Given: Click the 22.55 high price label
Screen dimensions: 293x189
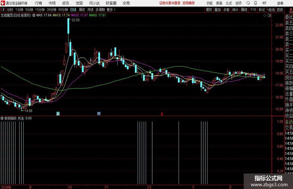Looking at the screenshot, I should [x=75, y=20].
